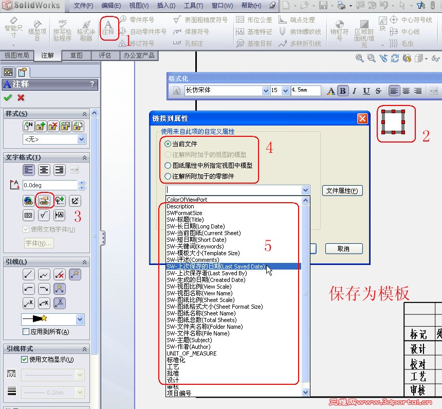Image resolution: width=442 pixels, height=409 pixels.
Task: Select the Note (注释) annotation tool
Action: pyautogui.click(x=108, y=27)
